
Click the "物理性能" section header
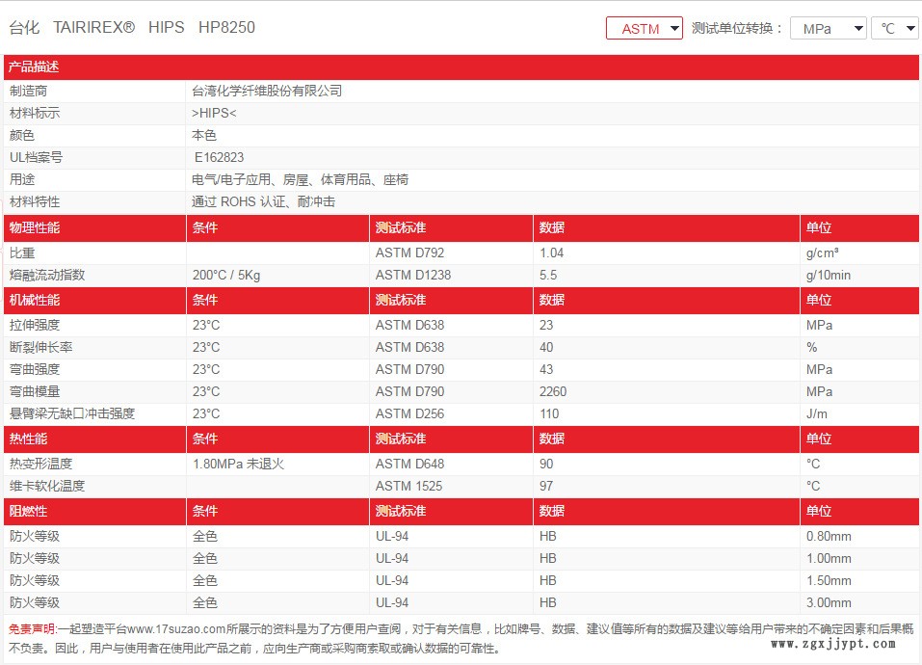tap(35, 227)
